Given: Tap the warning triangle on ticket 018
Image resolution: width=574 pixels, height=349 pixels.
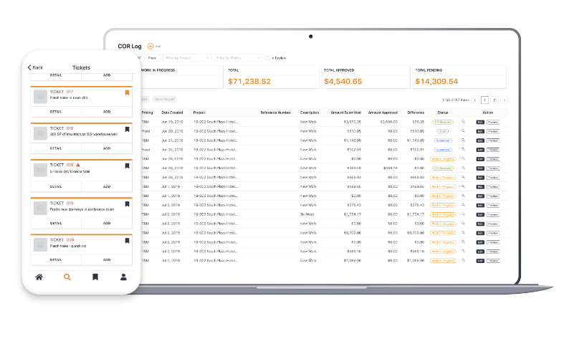Looking at the screenshot, I should coord(77,165).
